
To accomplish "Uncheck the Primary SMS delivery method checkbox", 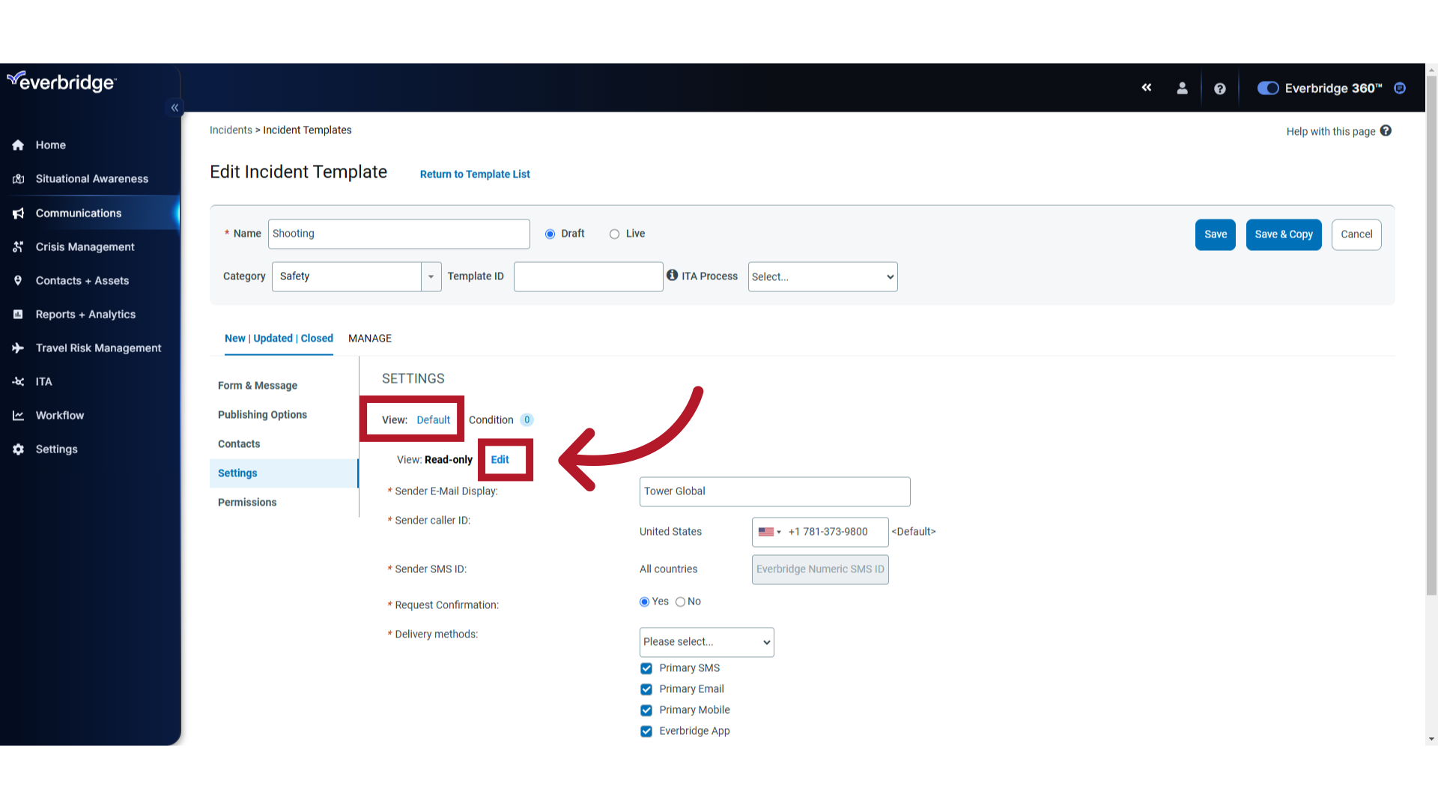I will tap(646, 667).
